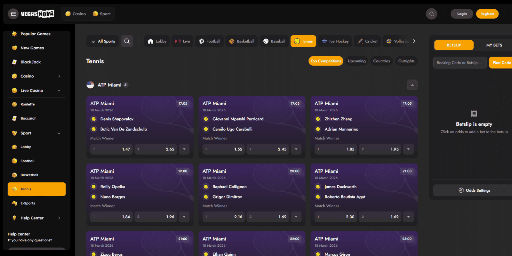Image resolution: width=512 pixels, height=256 pixels.
Task: Bet on Adrian Mannarino at 1.95
Action: (x=380, y=149)
